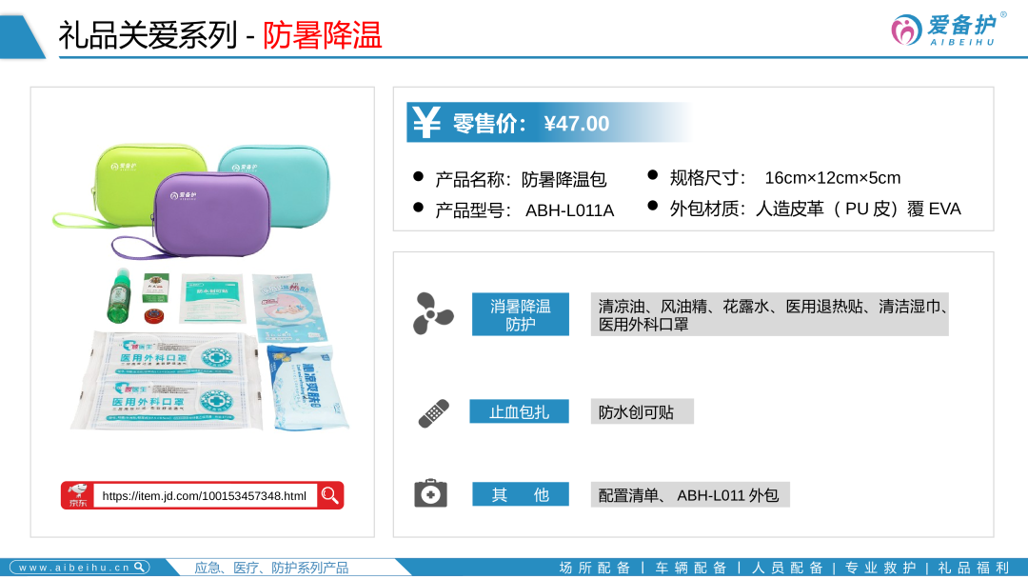Click the 爱备护 AIBEIHU logo
Screen dimensions: 1028x579
[947, 30]
